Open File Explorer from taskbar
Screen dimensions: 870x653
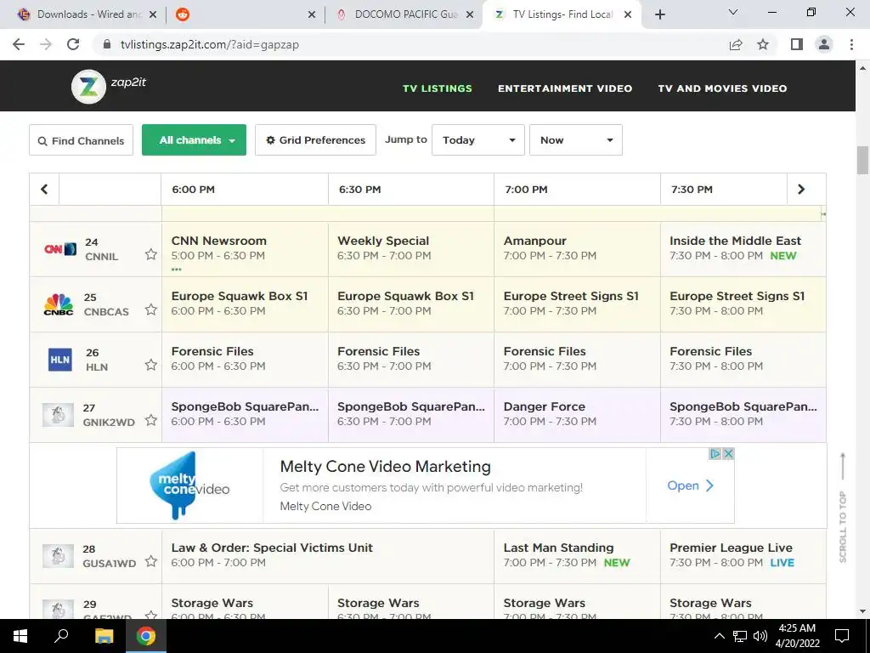click(x=104, y=636)
